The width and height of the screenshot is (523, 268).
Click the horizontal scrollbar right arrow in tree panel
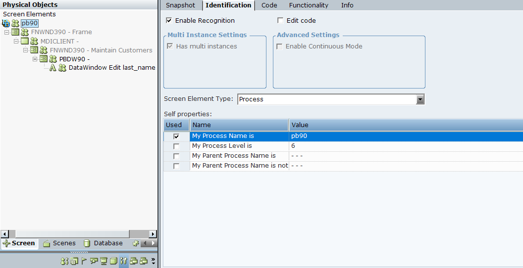[x=153, y=234]
